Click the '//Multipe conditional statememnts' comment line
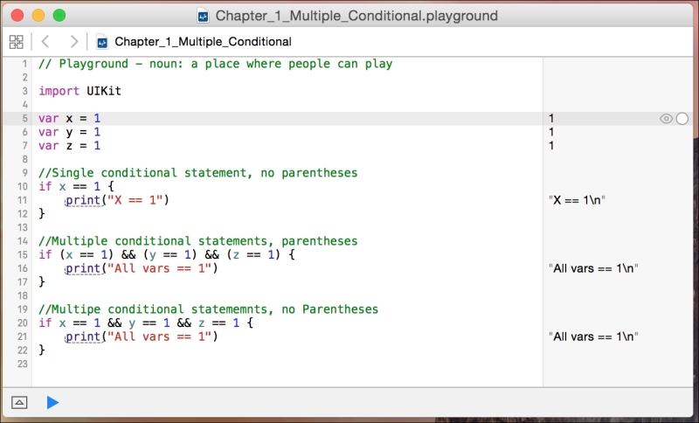699x423 pixels. click(208, 309)
